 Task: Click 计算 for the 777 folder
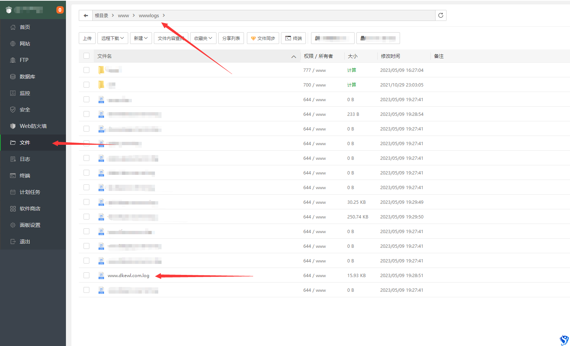[351, 70]
